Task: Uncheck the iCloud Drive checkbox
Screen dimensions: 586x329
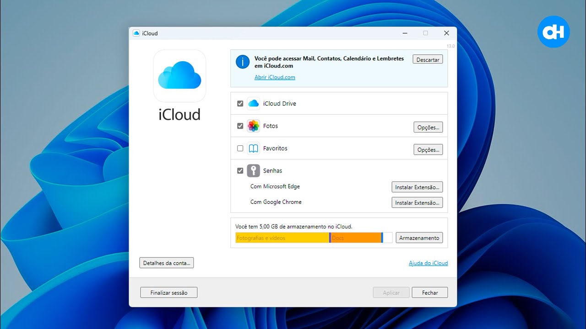Action: click(240, 104)
